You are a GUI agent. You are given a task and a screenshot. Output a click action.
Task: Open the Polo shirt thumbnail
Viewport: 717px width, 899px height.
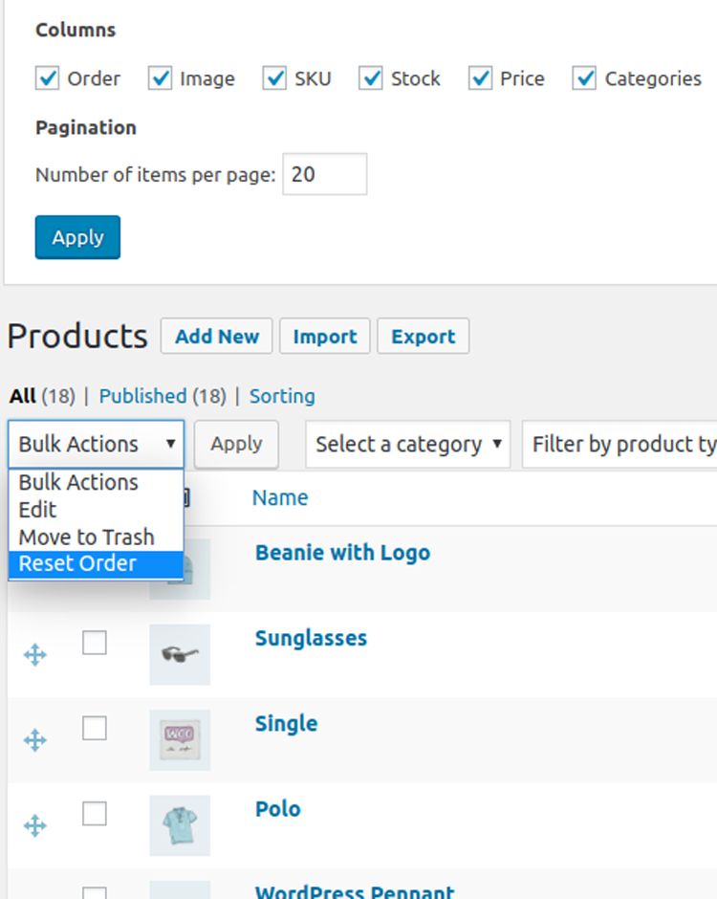pos(180,825)
